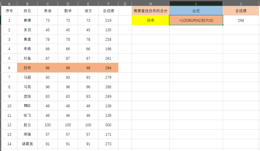Select column F header
This screenshot has width=260, height=151.
point(108,4)
